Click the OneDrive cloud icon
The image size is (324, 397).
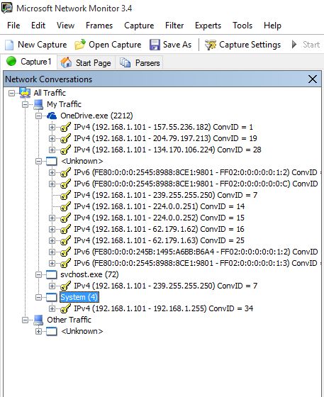coord(52,116)
